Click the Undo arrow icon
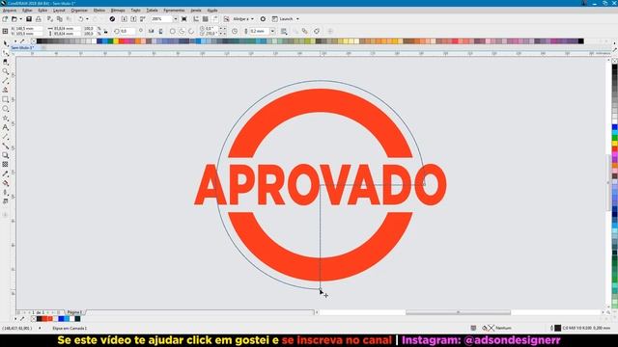Viewport: 618px width, 347px height. point(81,19)
